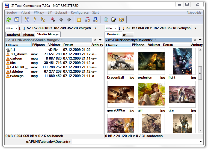Open the Soubor menu
The width and height of the screenshot is (208, 149).
(12, 13)
